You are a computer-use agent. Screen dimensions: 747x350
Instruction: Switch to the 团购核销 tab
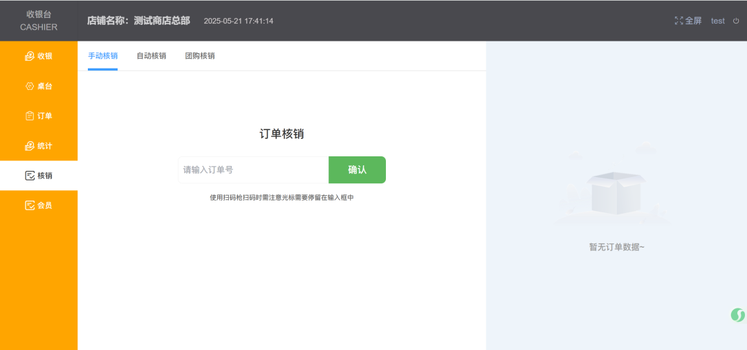coord(200,56)
